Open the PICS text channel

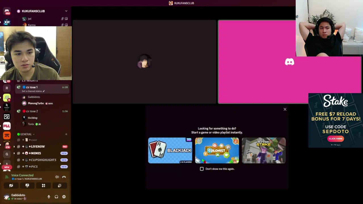coord(43,167)
